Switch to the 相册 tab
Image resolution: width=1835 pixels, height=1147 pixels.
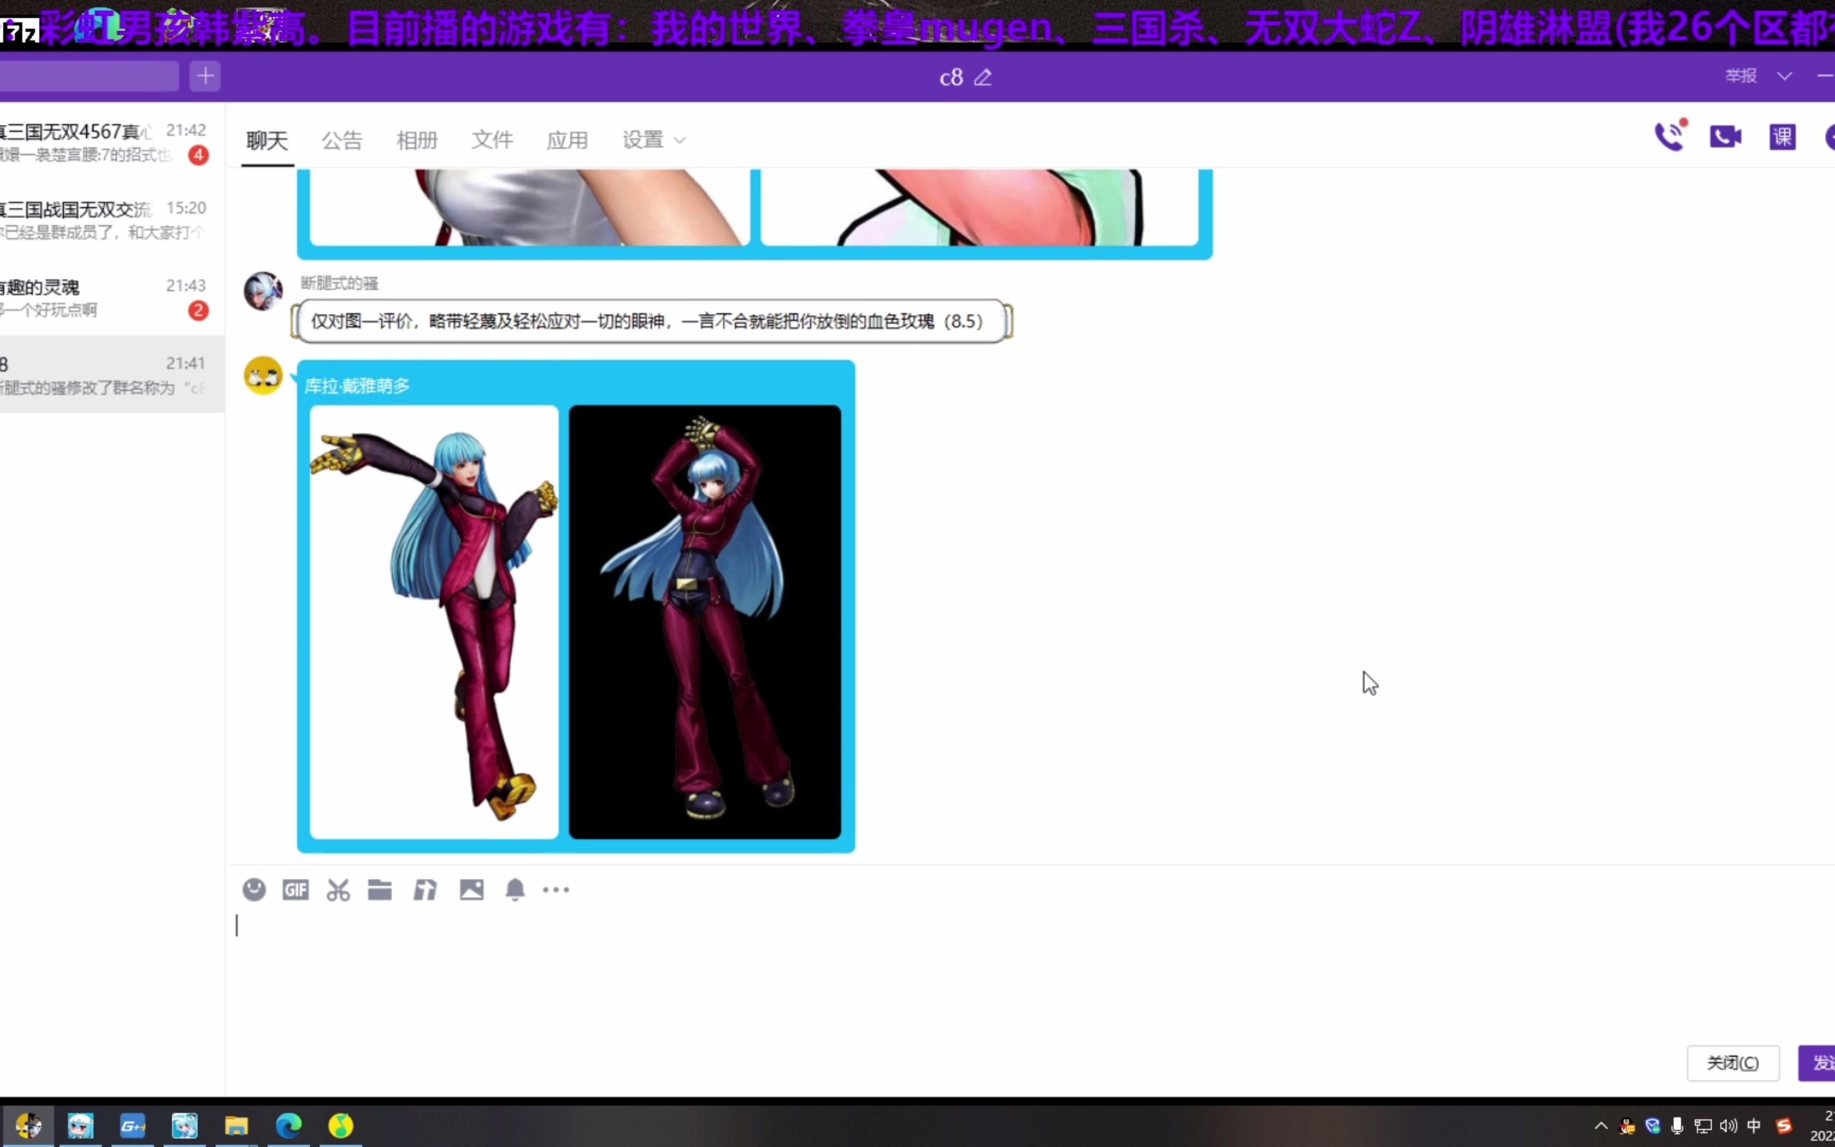(x=417, y=140)
